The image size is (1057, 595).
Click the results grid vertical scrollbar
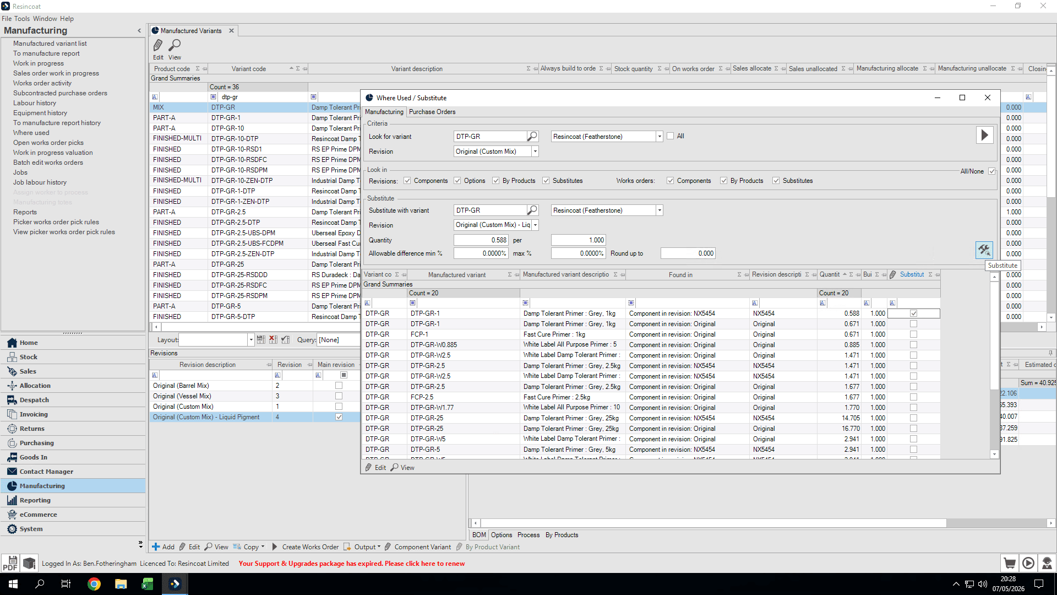coord(994,365)
